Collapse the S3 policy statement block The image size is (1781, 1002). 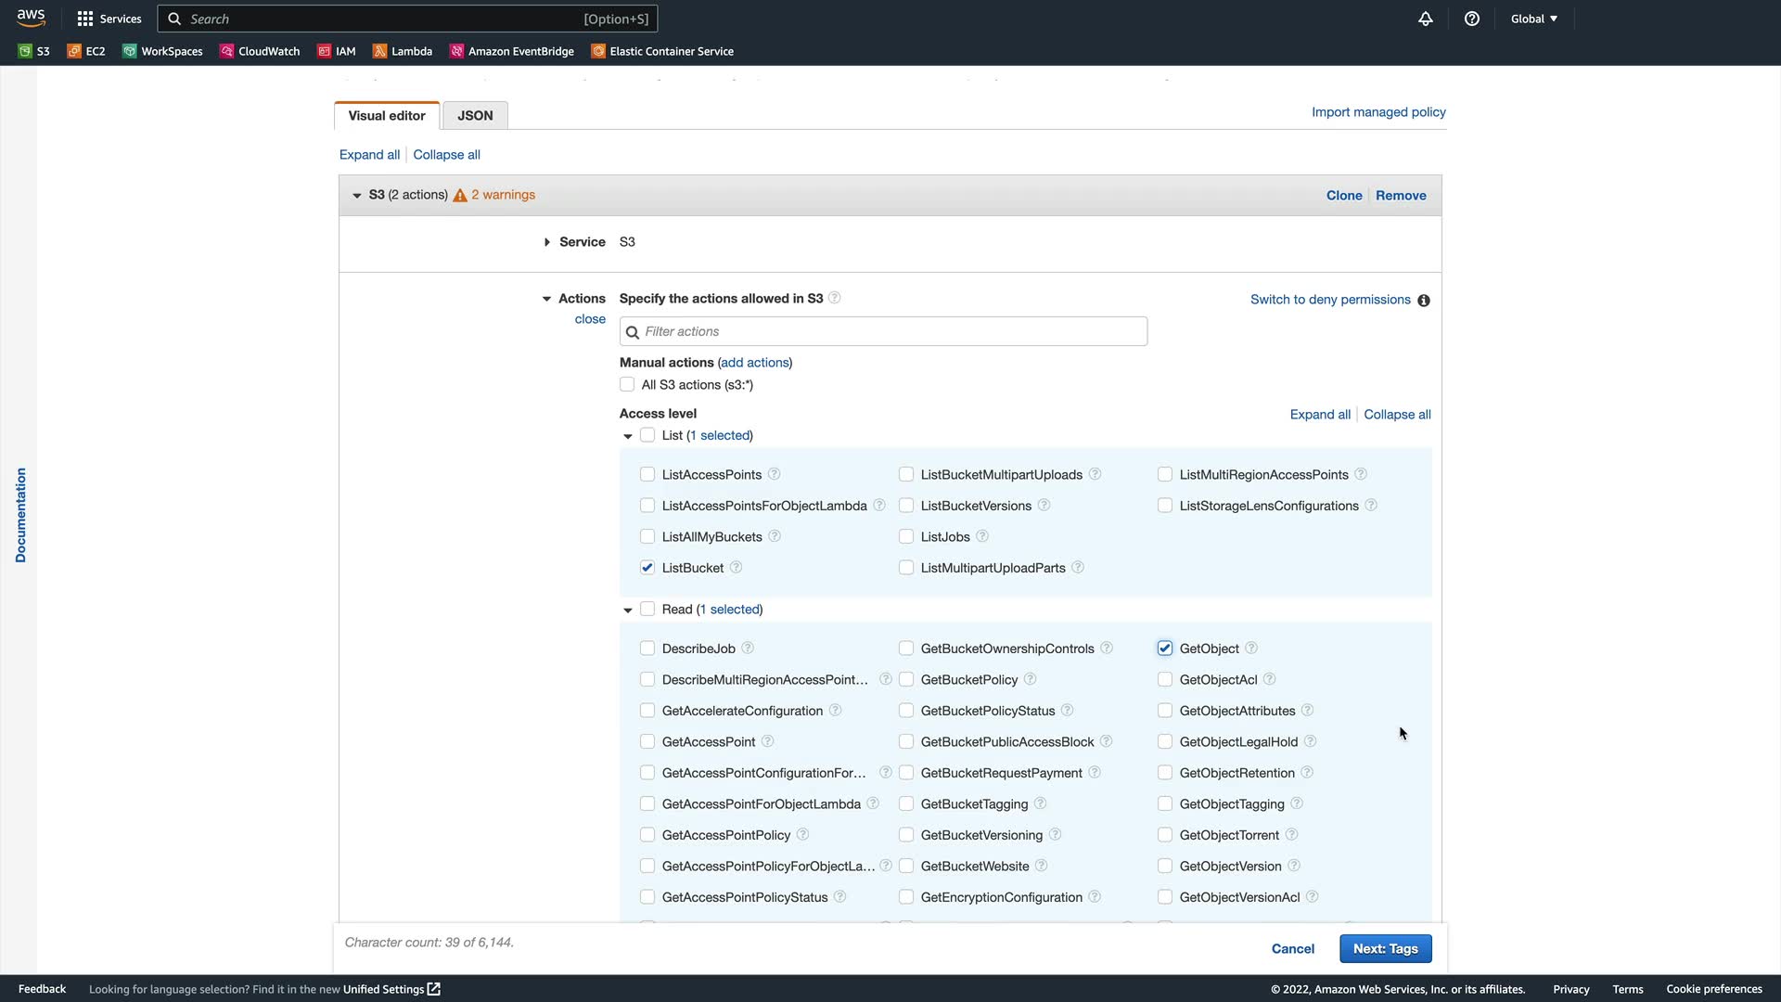click(357, 196)
